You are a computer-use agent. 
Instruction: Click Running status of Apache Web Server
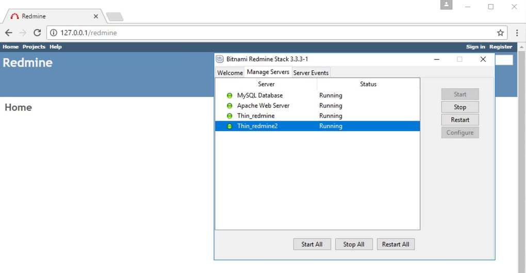tap(331, 106)
